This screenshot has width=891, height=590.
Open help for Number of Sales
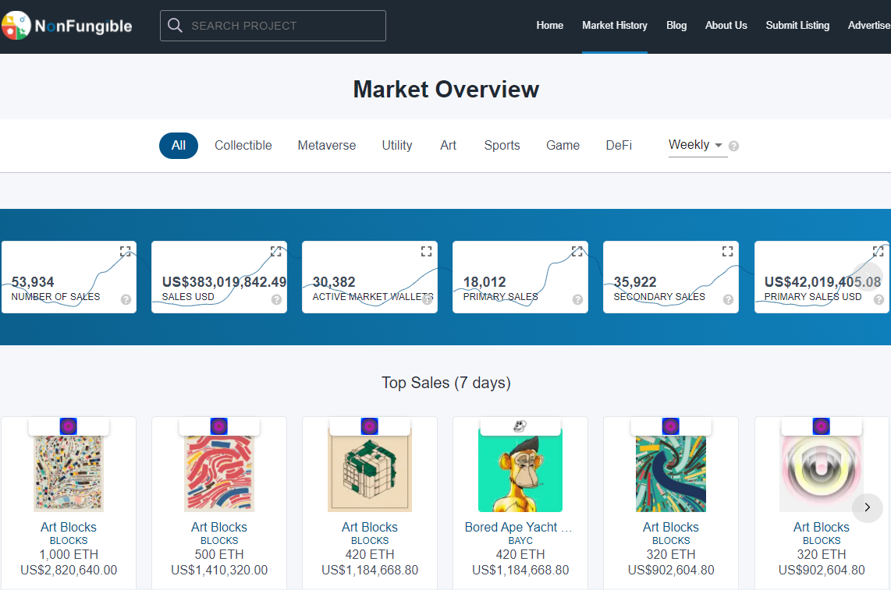pos(126,299)
